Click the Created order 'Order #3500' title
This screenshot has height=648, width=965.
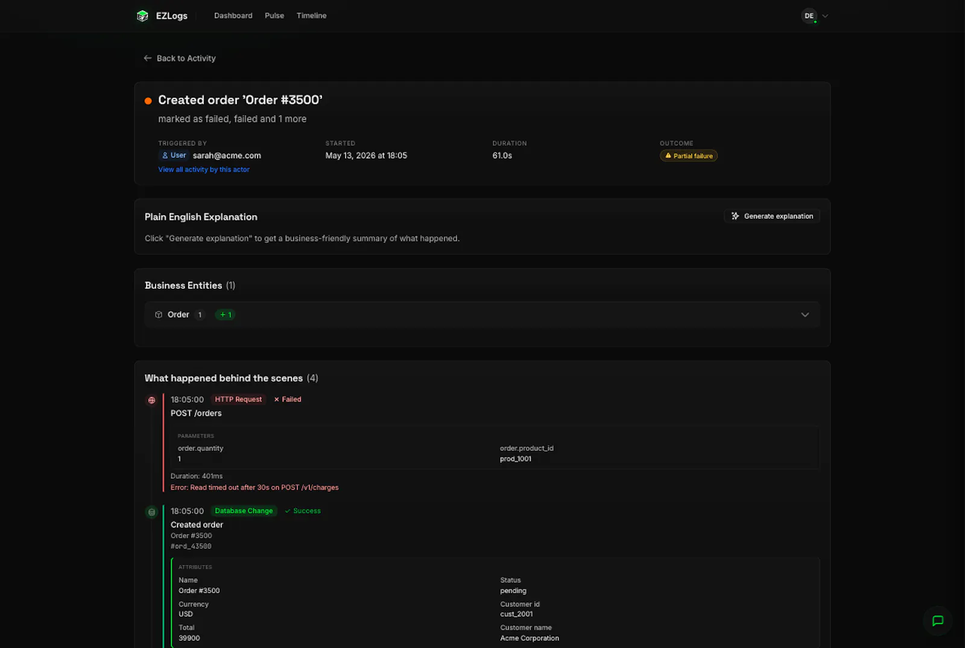pyautogui.click(x=240, y=100)
